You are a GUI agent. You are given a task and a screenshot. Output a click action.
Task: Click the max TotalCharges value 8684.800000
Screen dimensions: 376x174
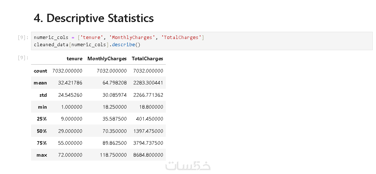[148, 155]
